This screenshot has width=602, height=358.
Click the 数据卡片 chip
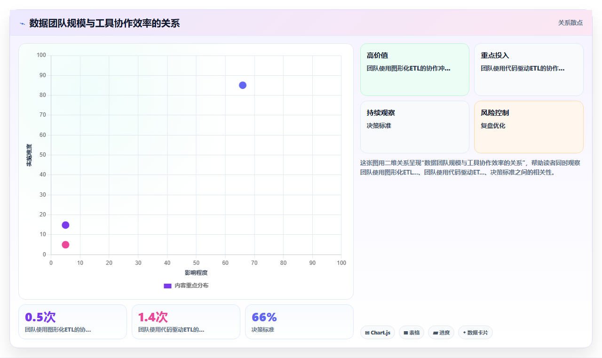coord(475,333)
